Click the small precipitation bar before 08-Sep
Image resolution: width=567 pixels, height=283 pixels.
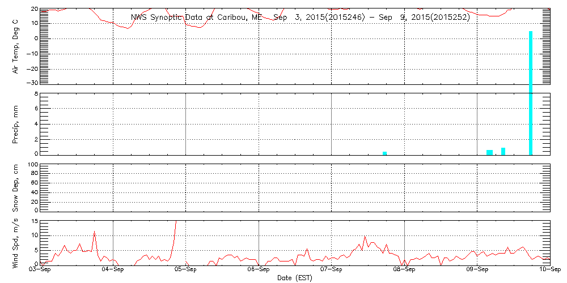coord(385,153)
